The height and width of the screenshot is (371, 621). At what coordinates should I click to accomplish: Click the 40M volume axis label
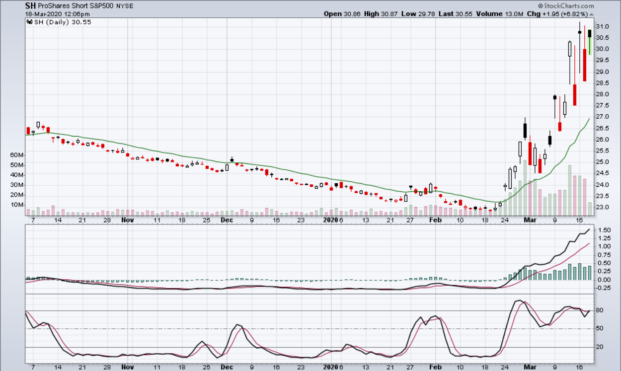point(17,175)
